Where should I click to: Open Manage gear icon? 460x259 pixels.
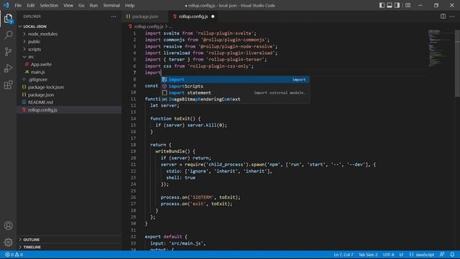8,242
